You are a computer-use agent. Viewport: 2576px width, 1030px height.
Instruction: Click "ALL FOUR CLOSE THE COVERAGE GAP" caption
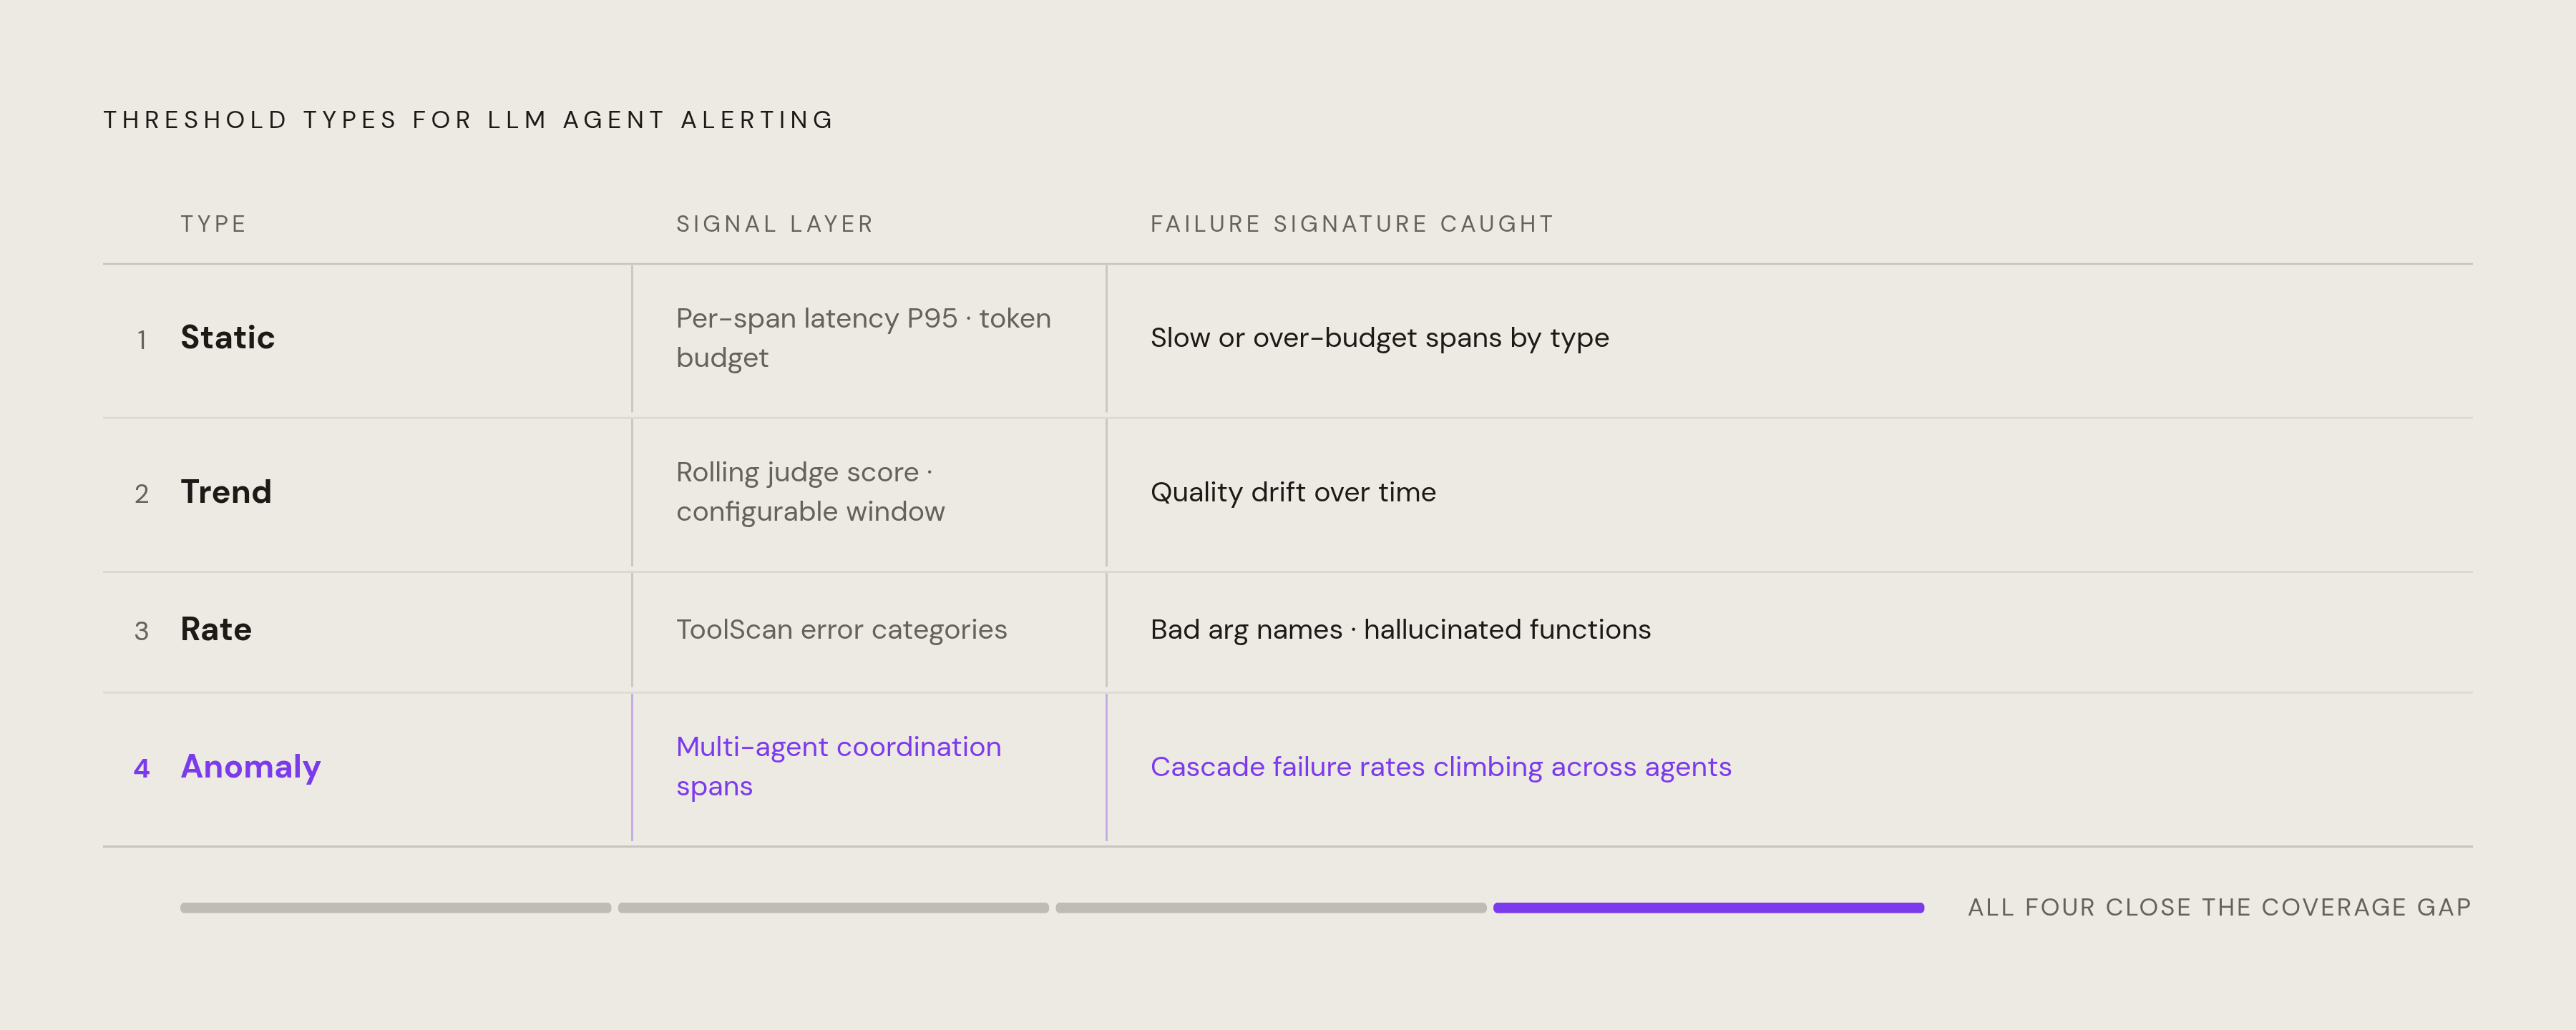2220,908
